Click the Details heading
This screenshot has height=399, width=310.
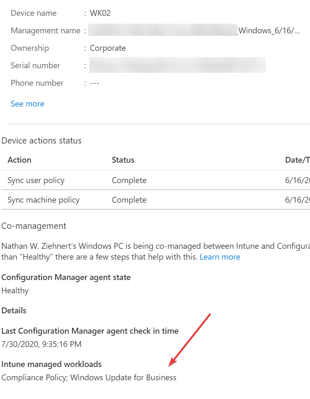pos(14,310)
